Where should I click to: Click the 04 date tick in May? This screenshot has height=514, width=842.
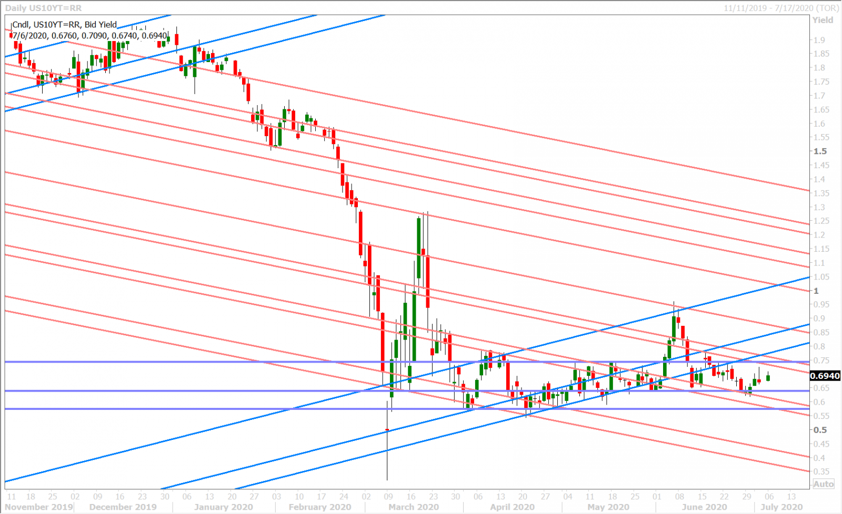(x=567, y=496)
